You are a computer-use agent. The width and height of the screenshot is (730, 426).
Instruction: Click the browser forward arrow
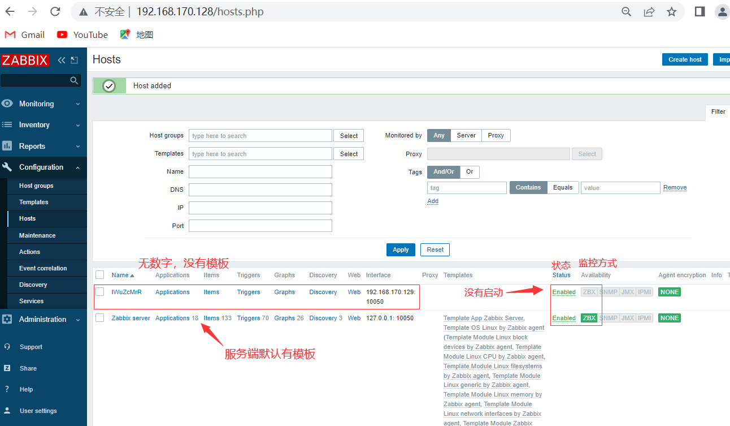(x=33, y=11)
